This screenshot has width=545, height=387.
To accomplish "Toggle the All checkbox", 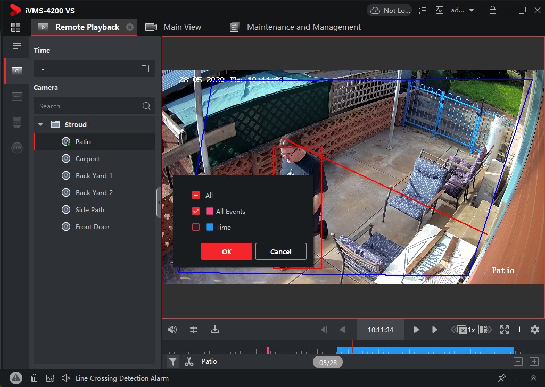I will [x=196, y=195].
